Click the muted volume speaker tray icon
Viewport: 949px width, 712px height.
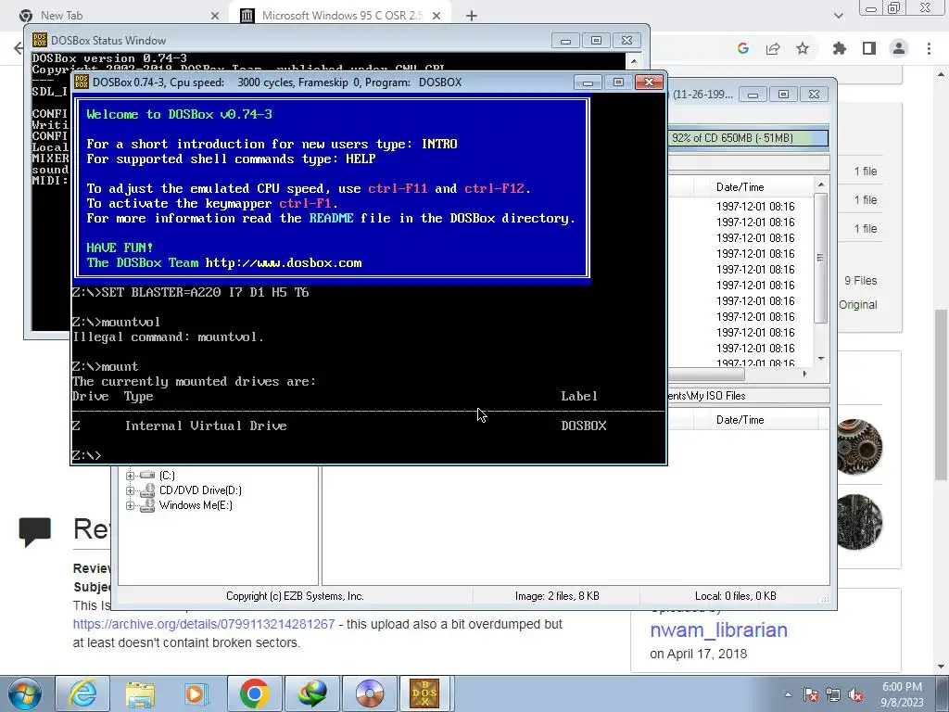coord(855,694)
